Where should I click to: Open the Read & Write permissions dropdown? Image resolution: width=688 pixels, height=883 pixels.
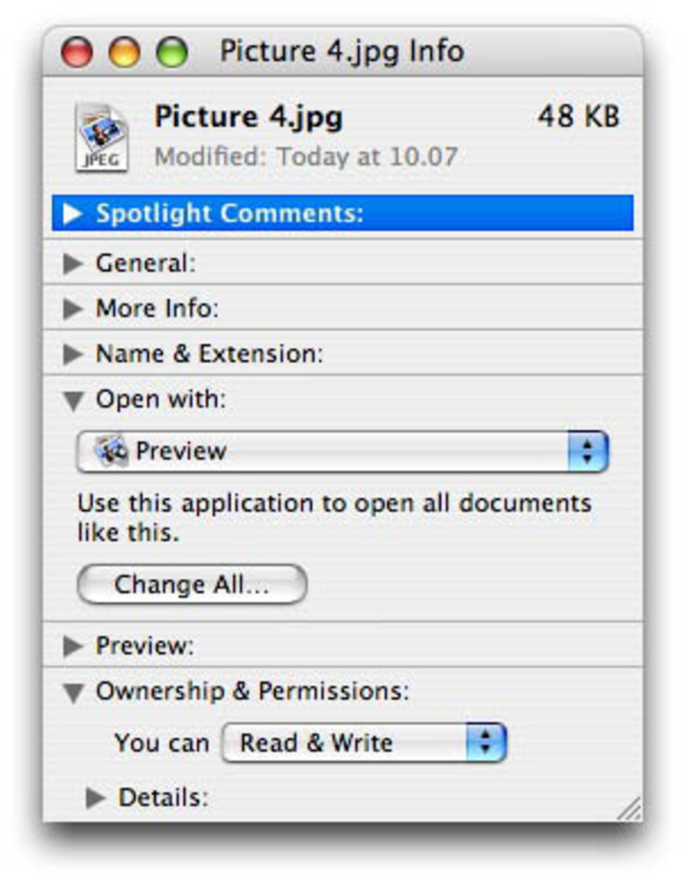(x=363, y=743)
